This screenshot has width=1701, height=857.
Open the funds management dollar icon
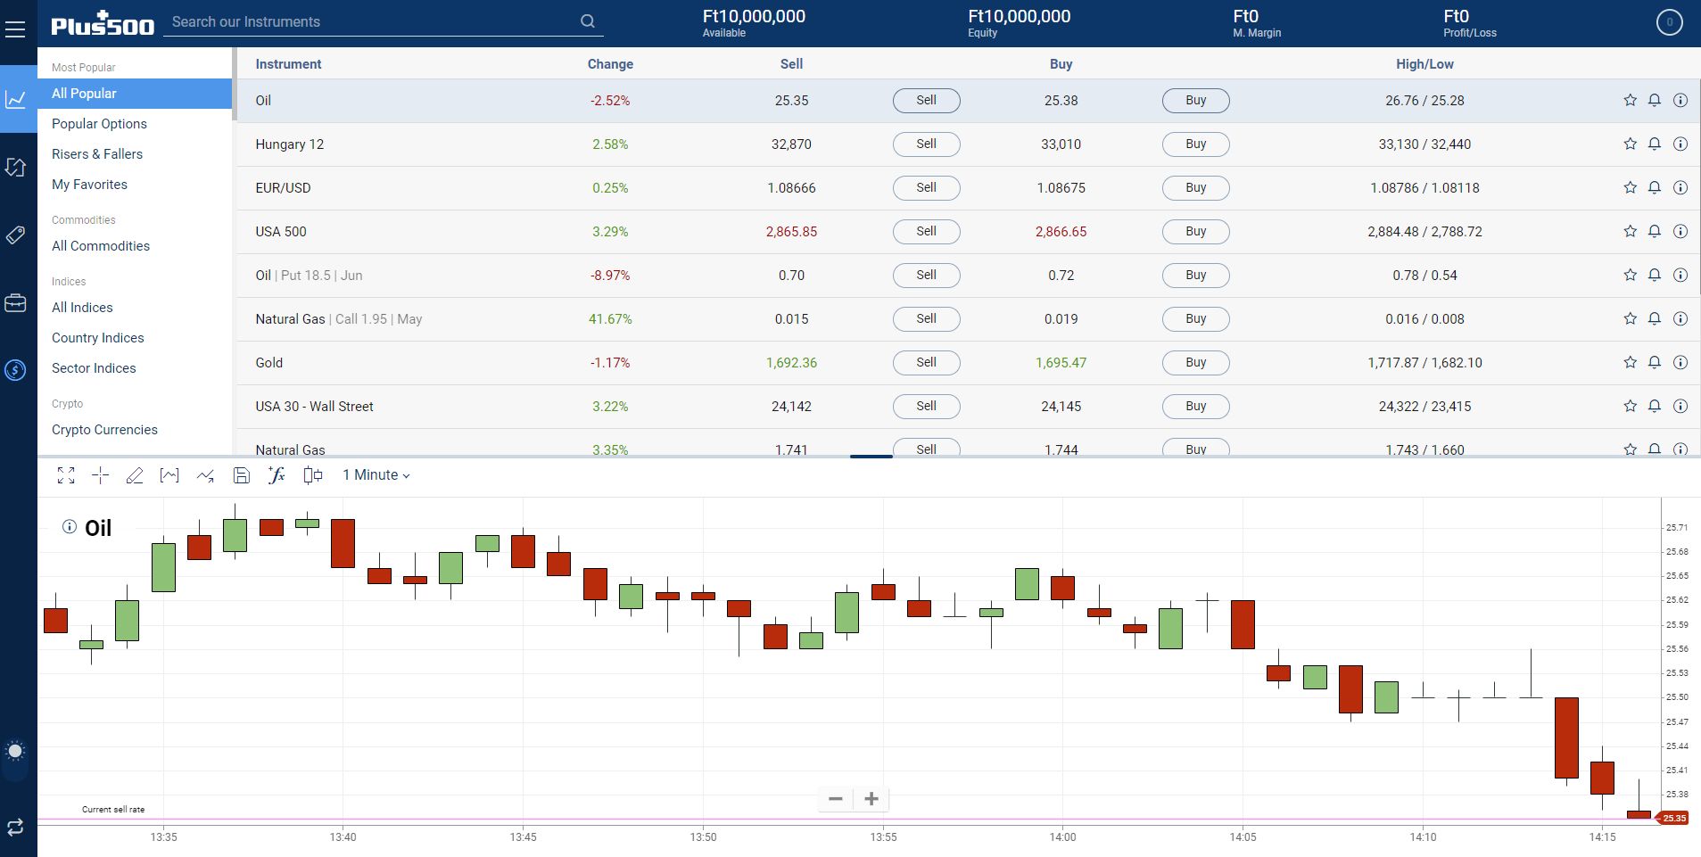(15, 370)
